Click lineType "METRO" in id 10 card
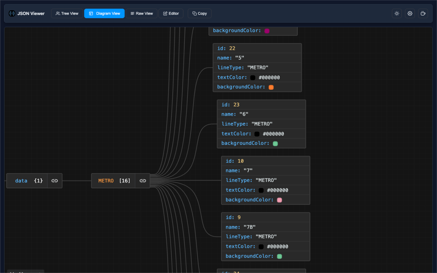Viewport: 437px width, 273px height. pos(266,180)
